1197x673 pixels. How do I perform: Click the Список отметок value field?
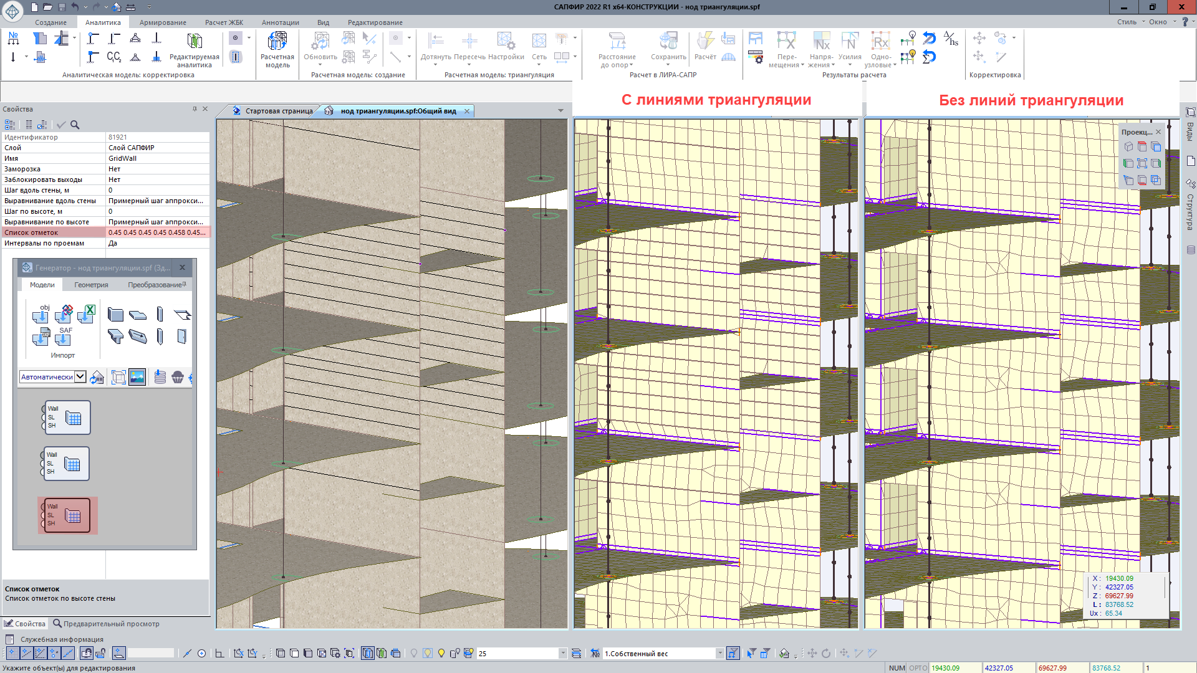pos(157,232)
